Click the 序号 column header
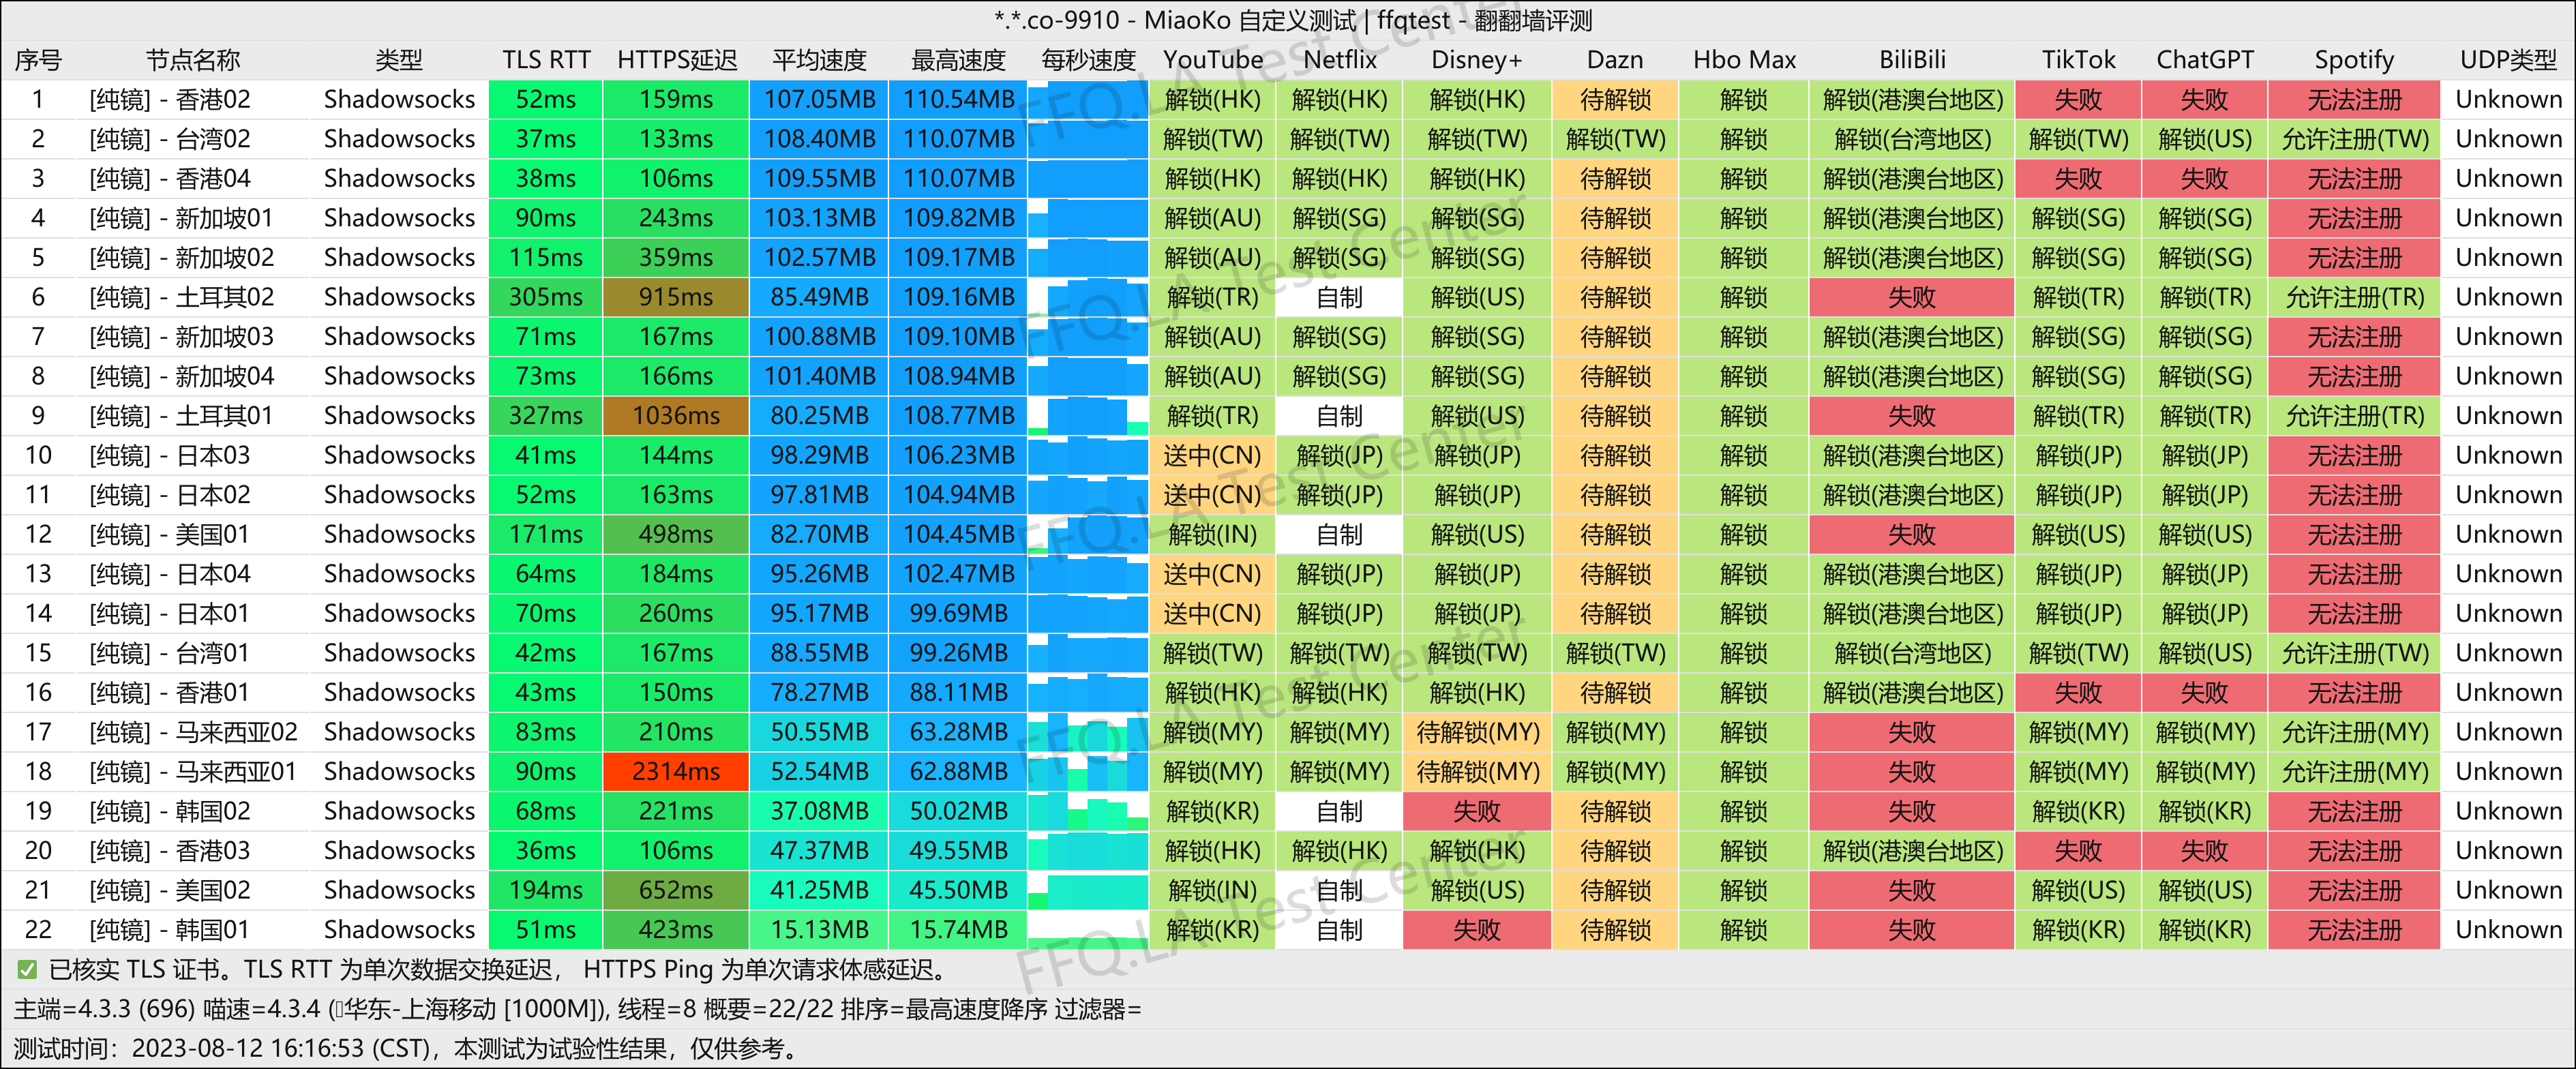The image size is (2576, 1069). click(x=38, y=60)
